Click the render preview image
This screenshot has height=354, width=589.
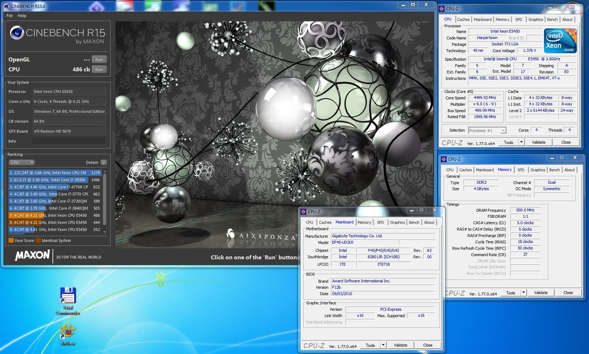click(x=275, y=135)
